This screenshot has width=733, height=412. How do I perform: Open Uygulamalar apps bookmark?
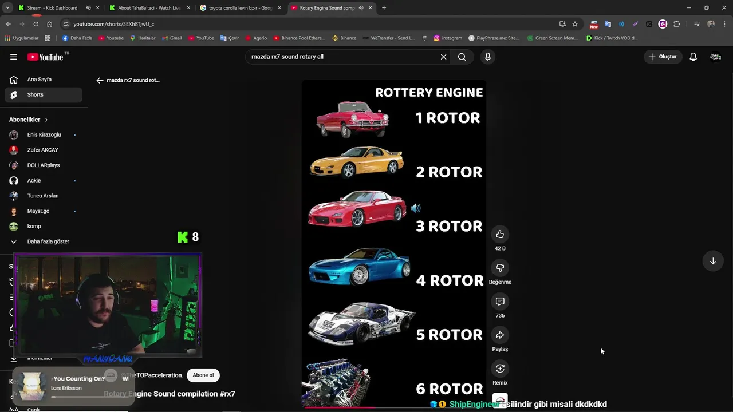[22, 38]
